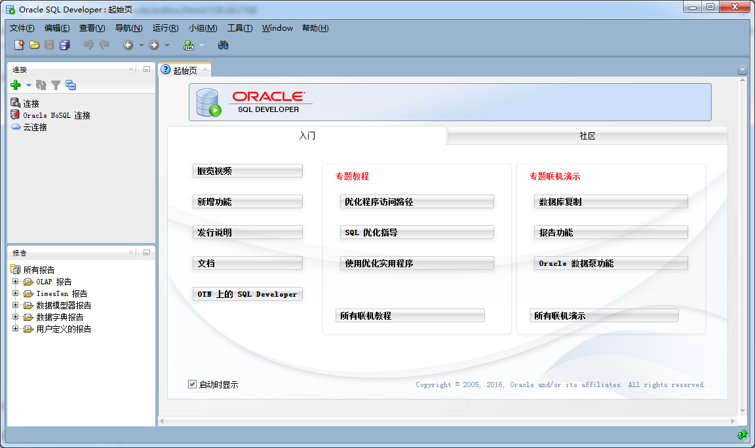
Task: Click OTN 上的 SQL Developer button
Action: (248, 294)
